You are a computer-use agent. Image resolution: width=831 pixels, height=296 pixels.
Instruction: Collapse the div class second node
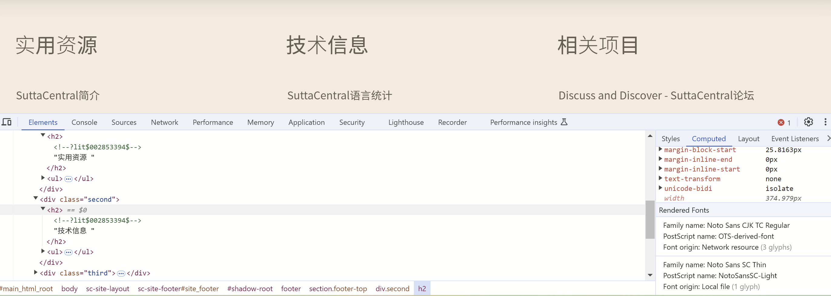click(x=36, y=199)
